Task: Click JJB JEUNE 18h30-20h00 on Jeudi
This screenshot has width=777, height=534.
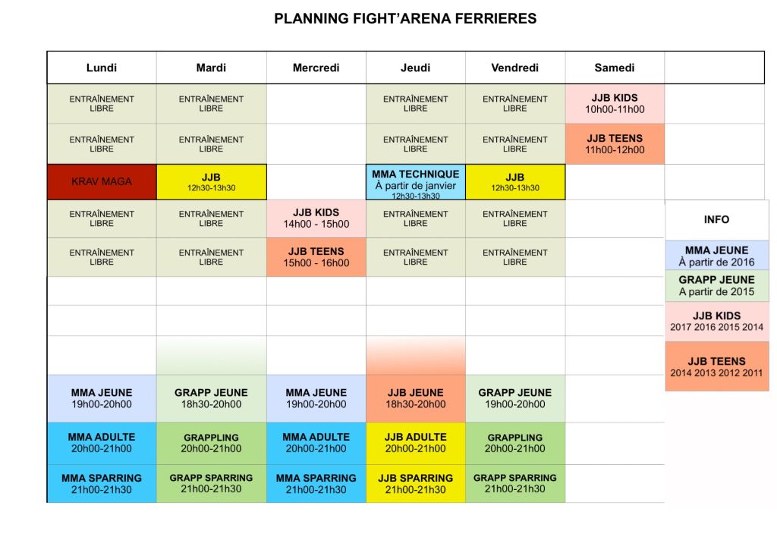Action: click(x=416, y=398)
